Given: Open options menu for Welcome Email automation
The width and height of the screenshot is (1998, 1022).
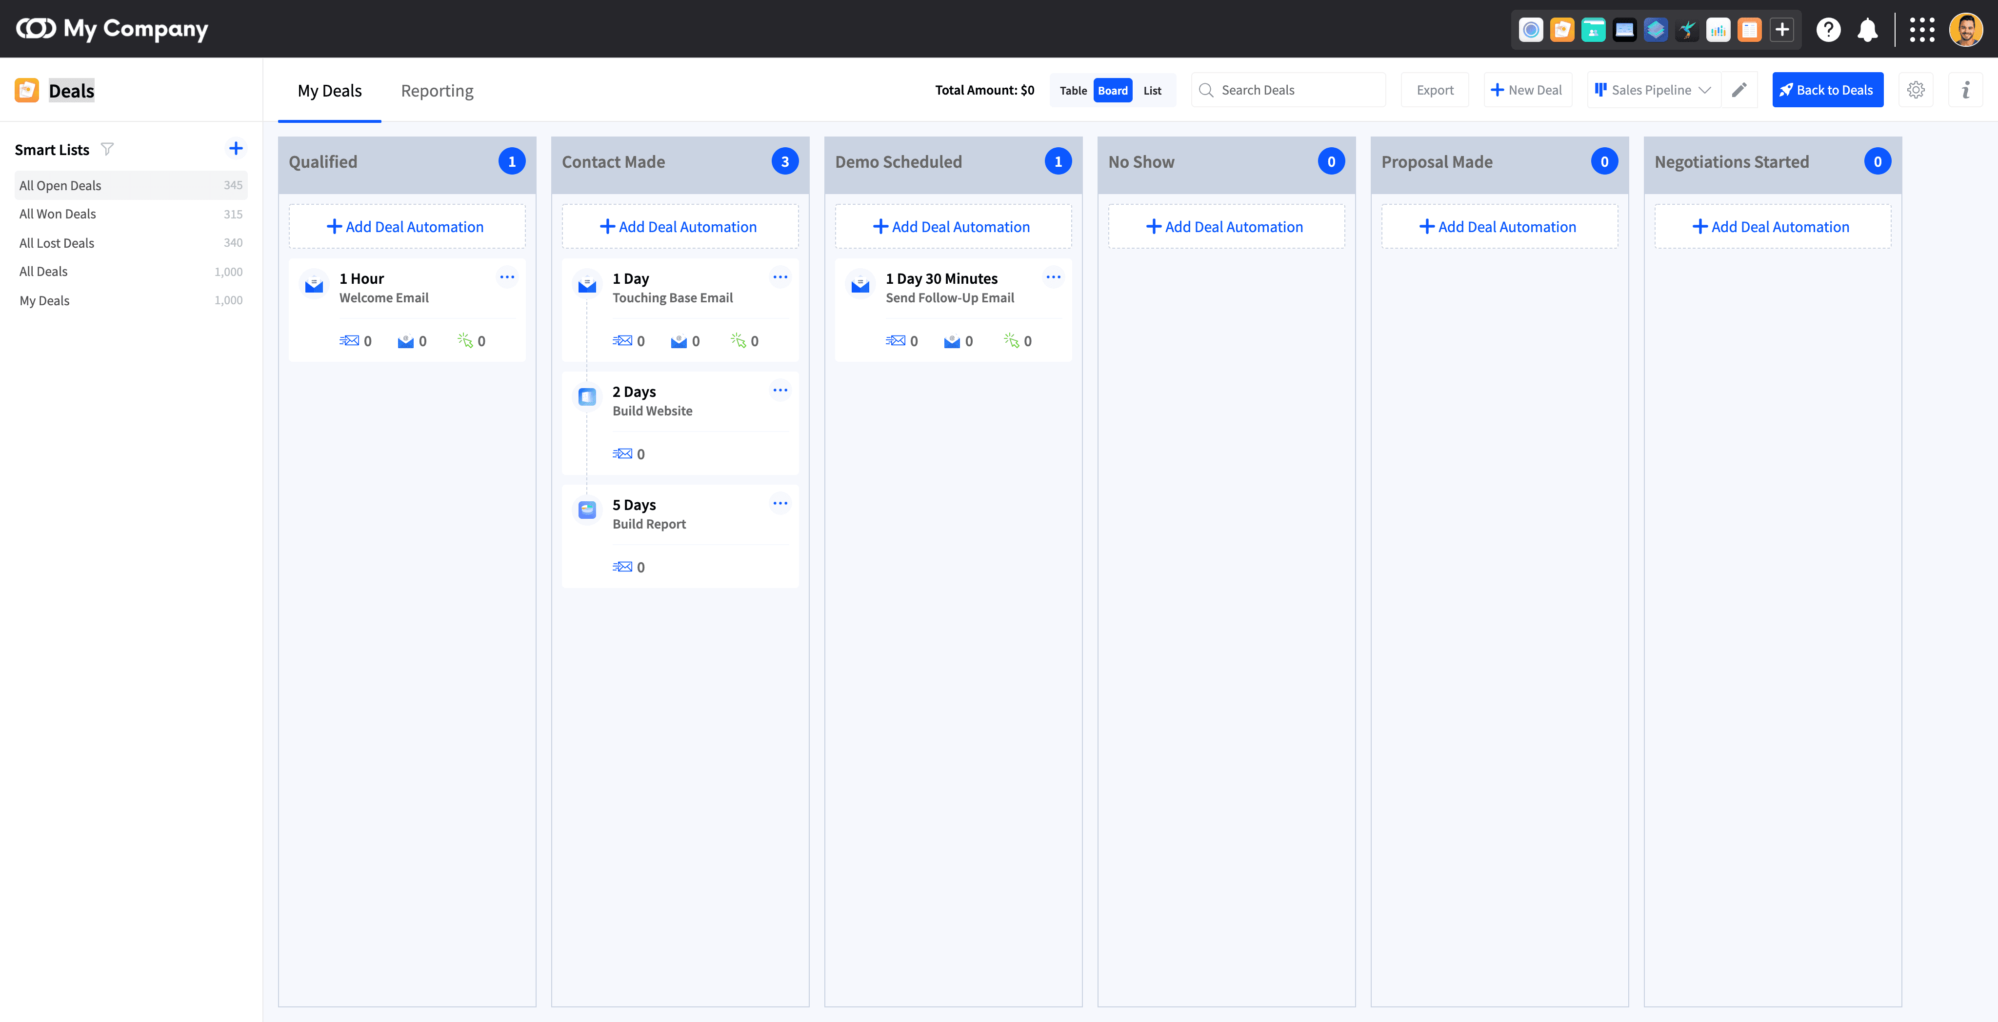Looking at the screenshot, I should pyautogui.click(x=507, y=277).
